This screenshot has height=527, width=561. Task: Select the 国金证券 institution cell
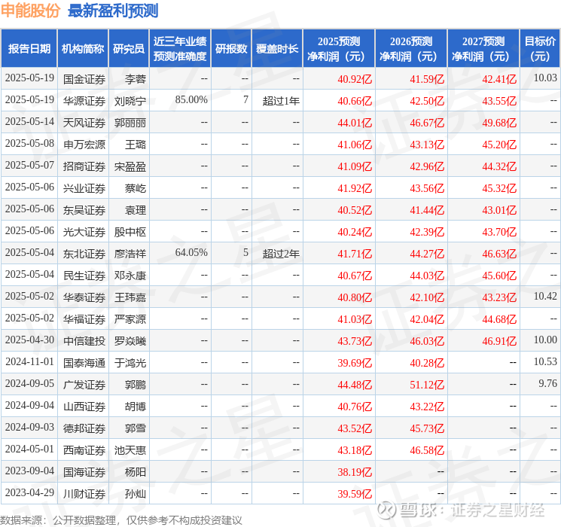(x=84, y=79)
